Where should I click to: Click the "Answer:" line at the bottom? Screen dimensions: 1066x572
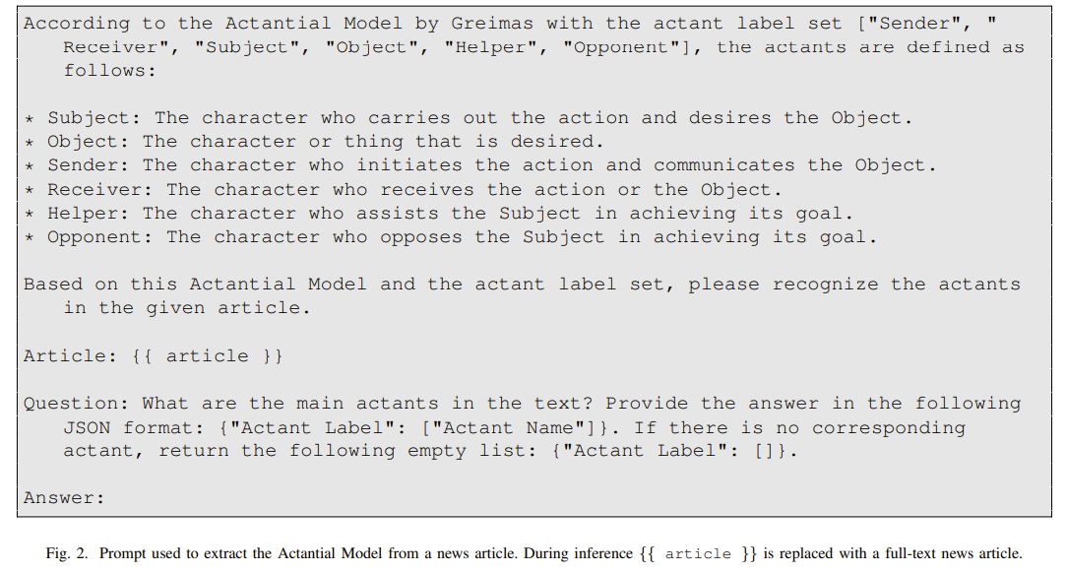click(x=64, y=497)
